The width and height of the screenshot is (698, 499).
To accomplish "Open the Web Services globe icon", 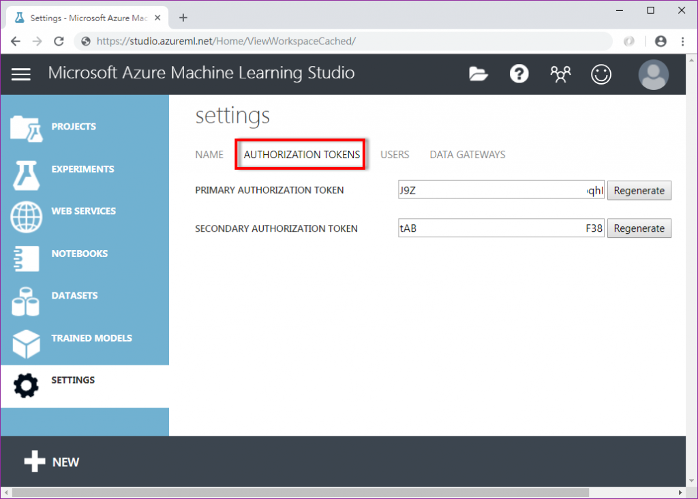I will [x=27, y=217].
